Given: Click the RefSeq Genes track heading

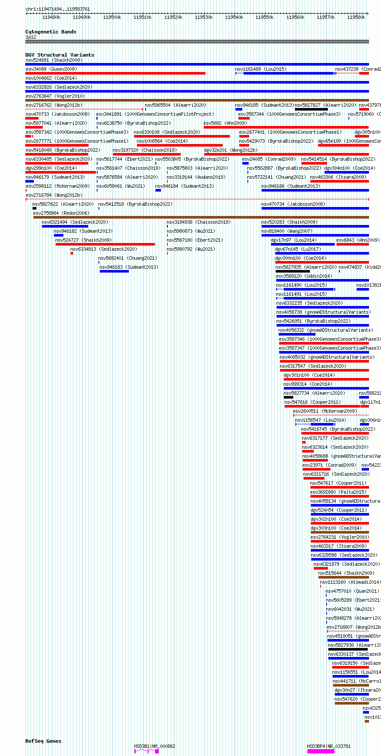Looking at the screenshot, I should coord(43,741).
